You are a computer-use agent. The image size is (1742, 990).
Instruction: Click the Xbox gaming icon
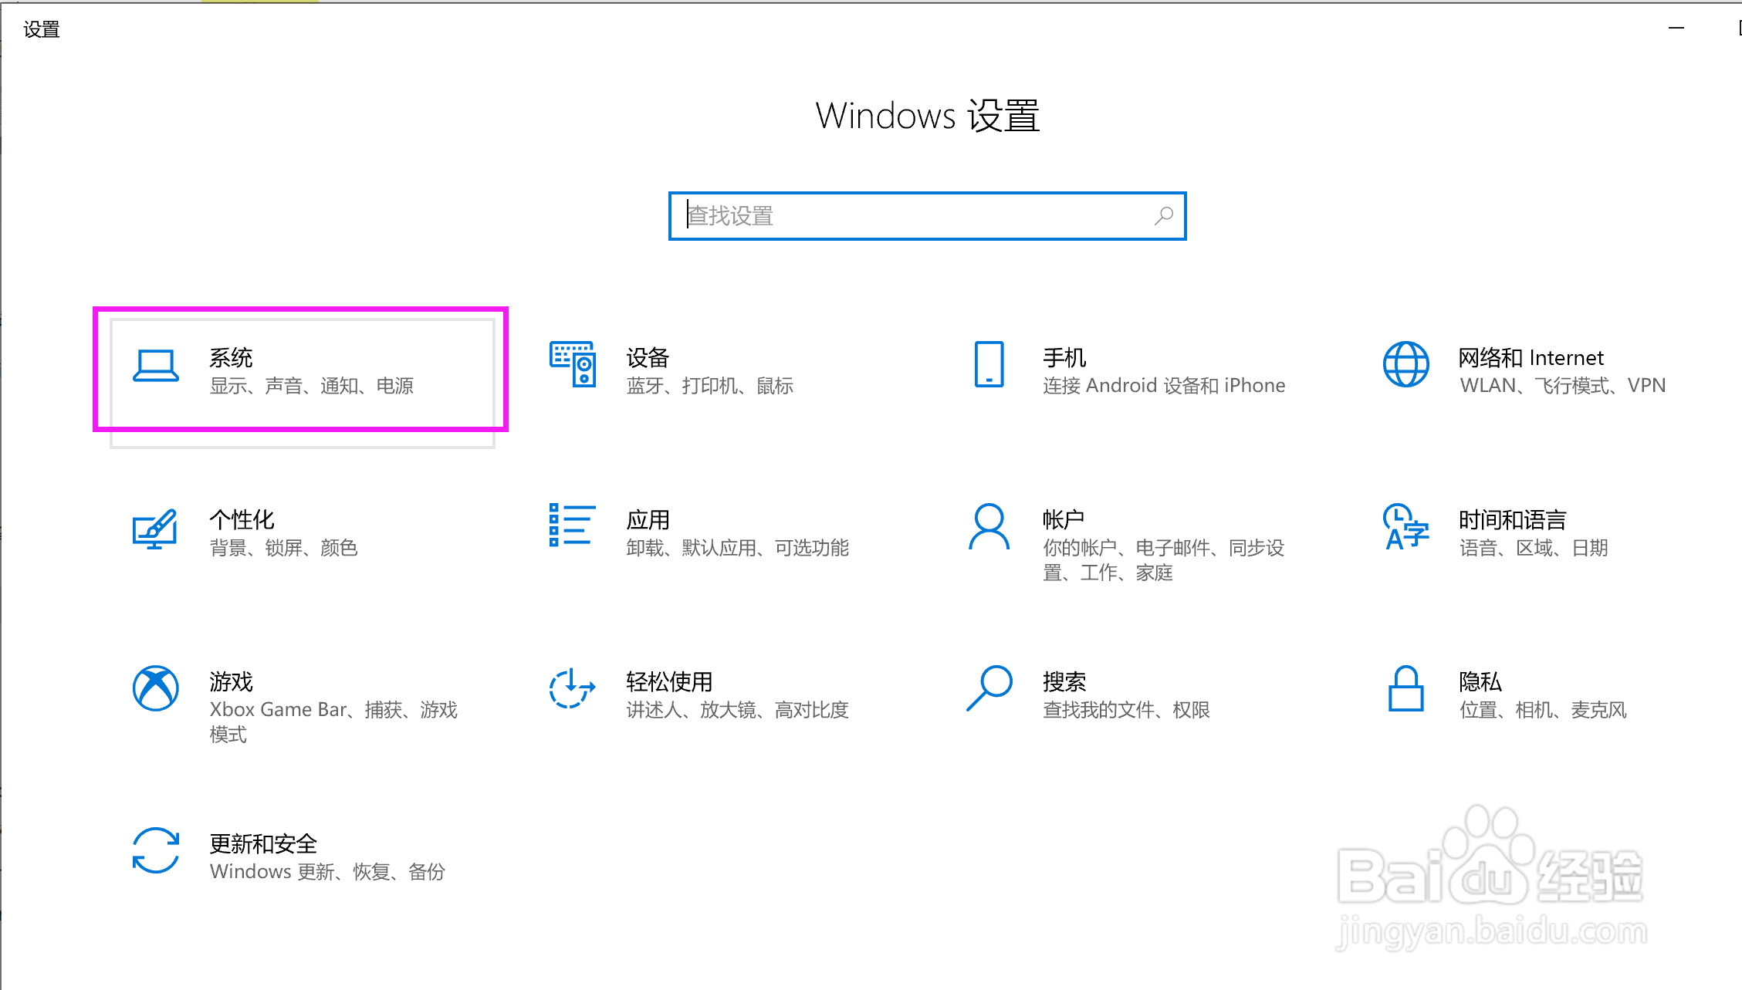point(155,688)
